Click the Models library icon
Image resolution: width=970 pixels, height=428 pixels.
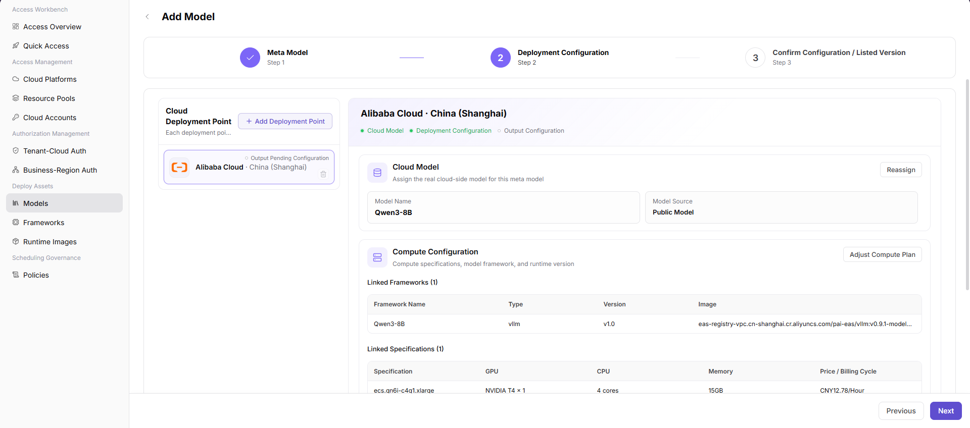coord(16,203)
